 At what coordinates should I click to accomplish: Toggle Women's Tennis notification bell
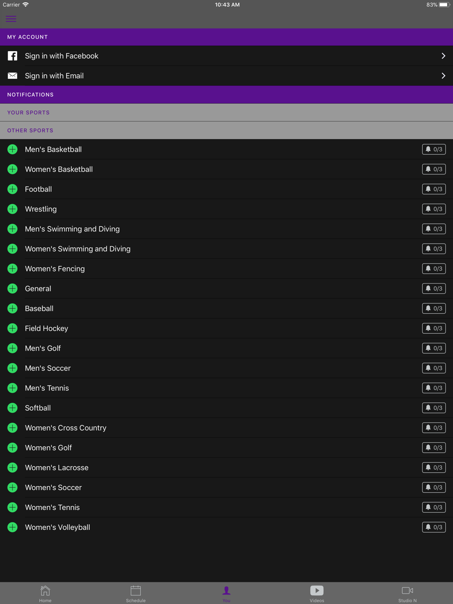point(434,508)
